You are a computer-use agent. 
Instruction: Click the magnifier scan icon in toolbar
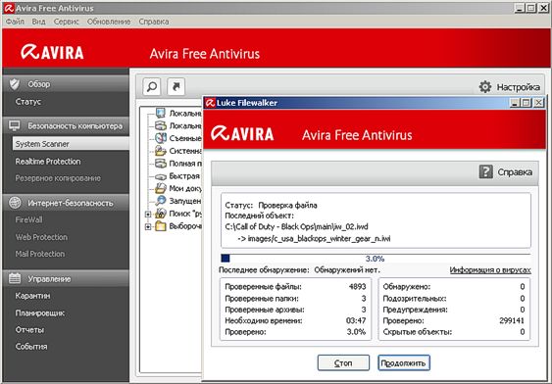point(152,86)
